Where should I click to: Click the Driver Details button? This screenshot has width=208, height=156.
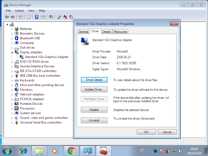pyautogui.click(x=94, y=80)
